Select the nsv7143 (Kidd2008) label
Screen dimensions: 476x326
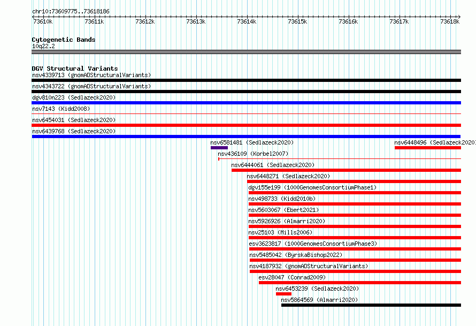pos(61,109)
